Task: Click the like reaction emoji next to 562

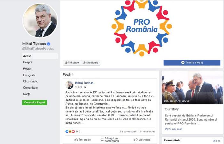Action: tap(67, 132)
